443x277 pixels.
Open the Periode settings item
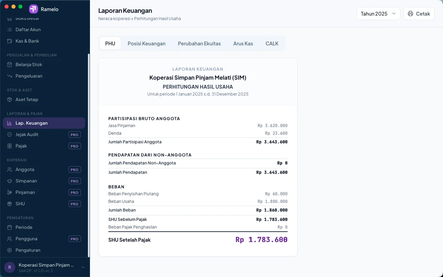pos(44,227)
